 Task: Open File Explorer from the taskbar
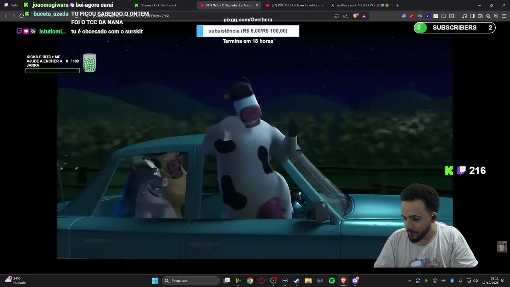pos(308,281)
